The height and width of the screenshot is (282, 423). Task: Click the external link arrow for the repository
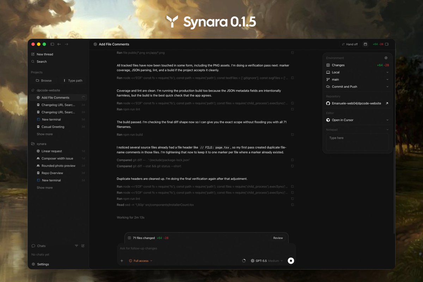coord(387,103)
